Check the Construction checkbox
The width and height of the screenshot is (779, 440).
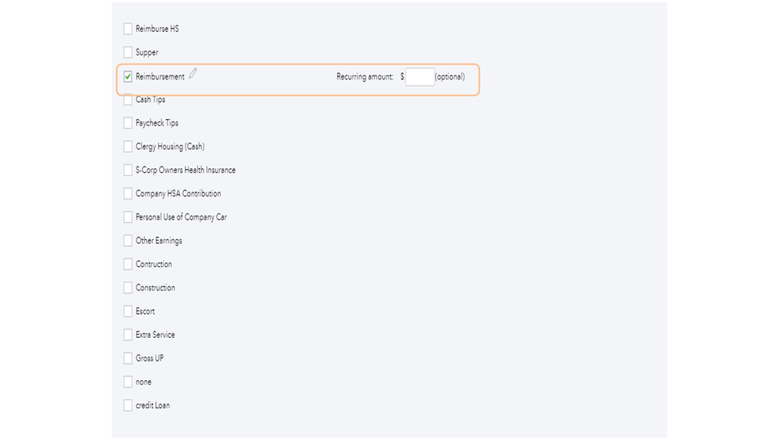tap(128, 287)
